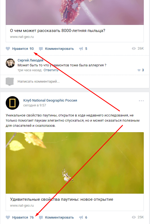
Task: Click views eye icon showing 25K
Action: coord(134,217)
